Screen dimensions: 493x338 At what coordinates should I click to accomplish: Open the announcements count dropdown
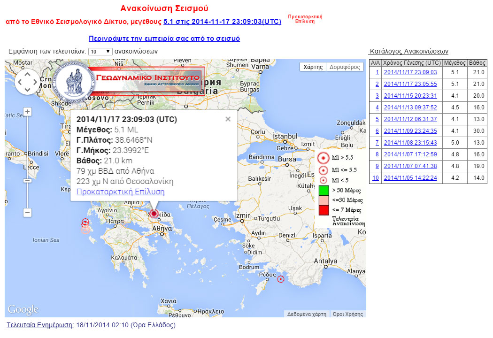pos(100,52)
